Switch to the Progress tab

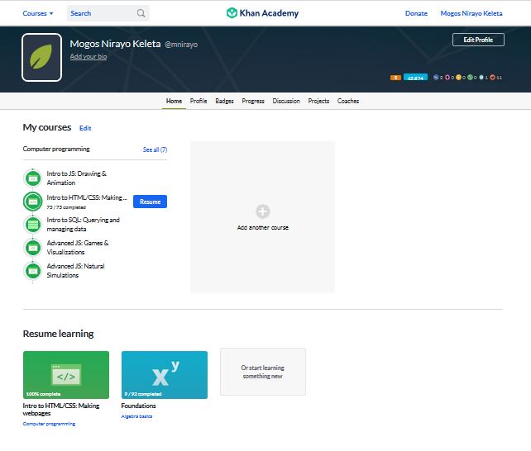coord(253,101)
